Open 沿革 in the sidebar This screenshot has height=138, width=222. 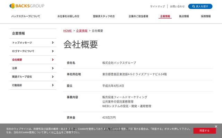point(33,68)
